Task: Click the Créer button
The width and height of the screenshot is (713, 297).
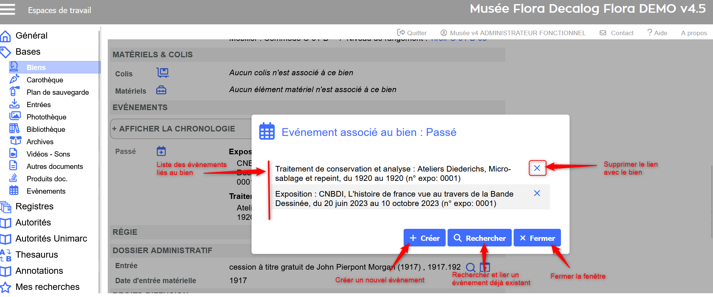Action: (424, 238)
